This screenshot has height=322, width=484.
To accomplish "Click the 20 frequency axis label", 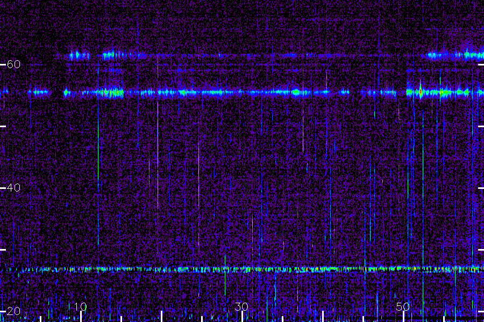I will point(13,311).
